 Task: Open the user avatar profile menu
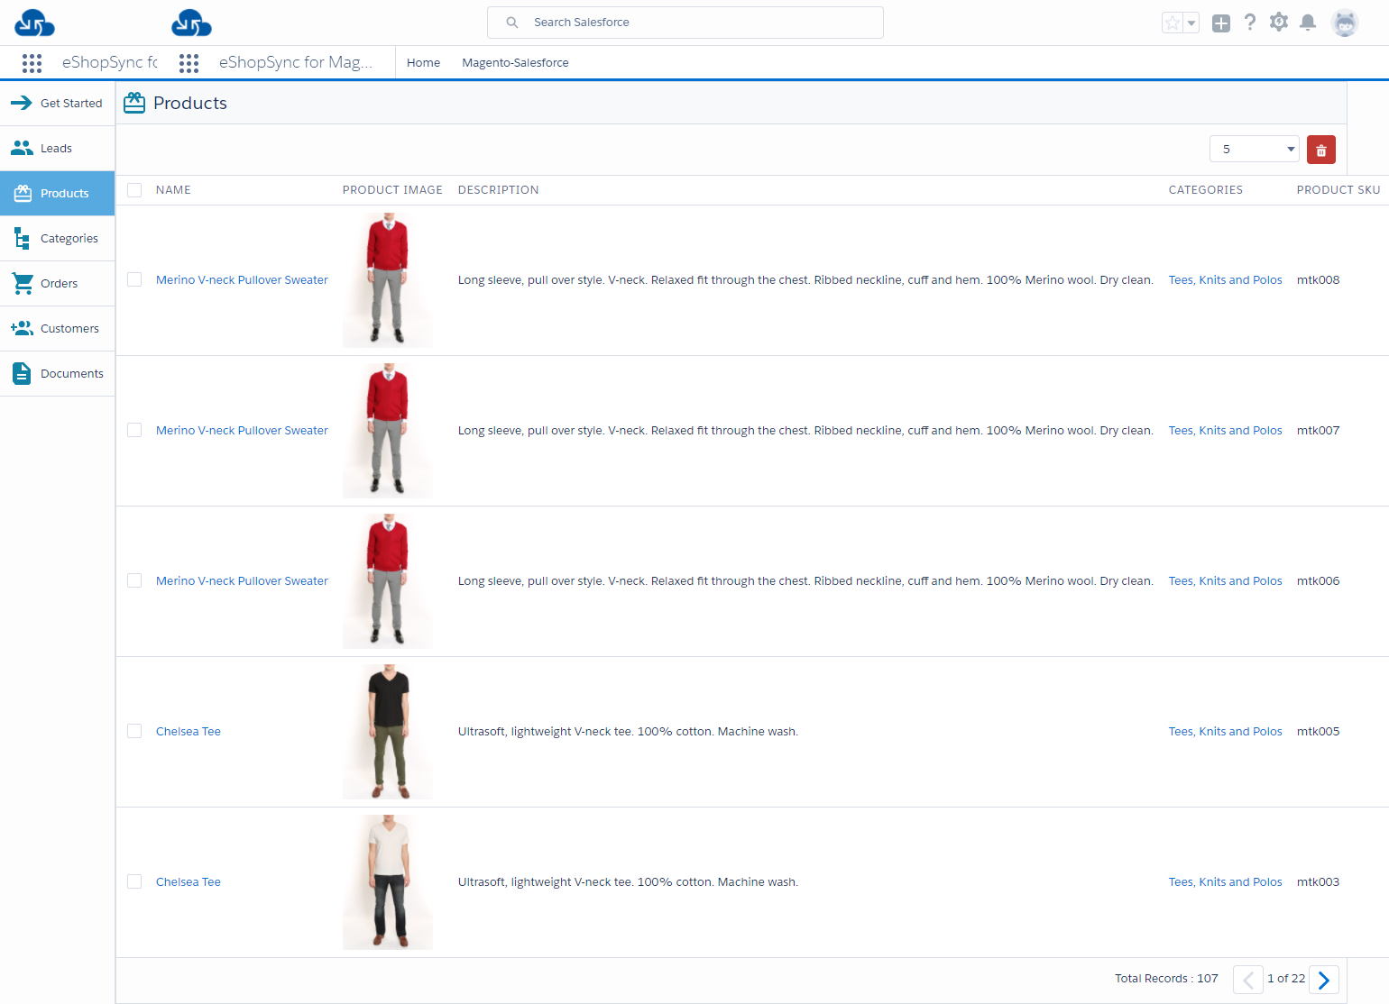1344,23
